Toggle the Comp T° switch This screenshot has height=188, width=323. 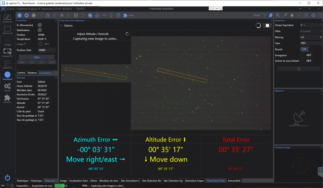44,44
